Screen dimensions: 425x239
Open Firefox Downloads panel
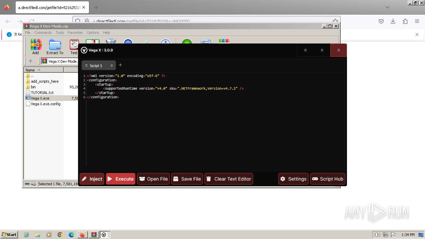tap(393, 21)
